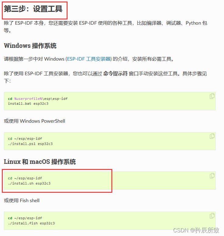This screenshot has height=236, width=224.
Task: Click the %userprofile% variable in code
Action: click(x=28, y=99)
